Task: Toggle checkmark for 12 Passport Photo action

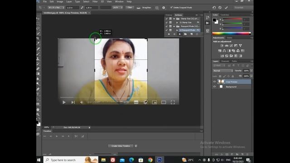Action: coord(166,30)
